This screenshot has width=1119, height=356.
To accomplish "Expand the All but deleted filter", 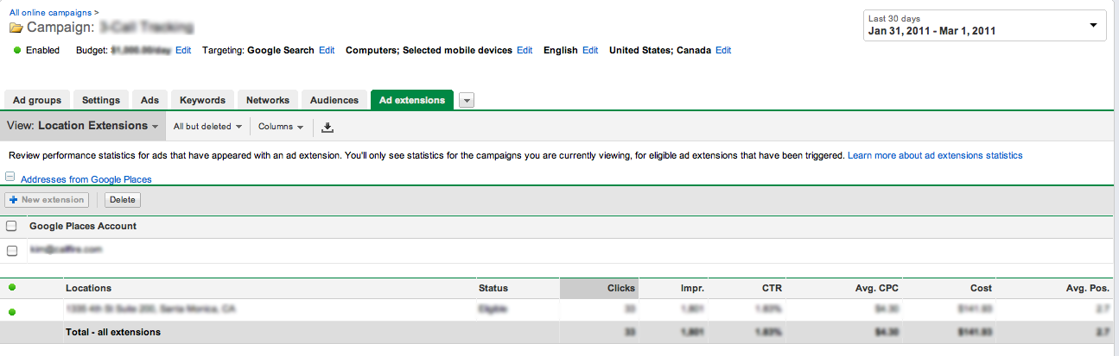I will coord(207,127).
